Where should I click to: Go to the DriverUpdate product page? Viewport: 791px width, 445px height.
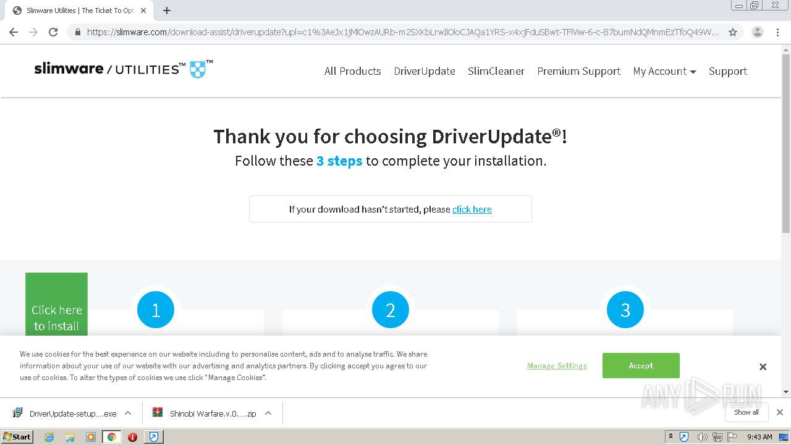425,71
